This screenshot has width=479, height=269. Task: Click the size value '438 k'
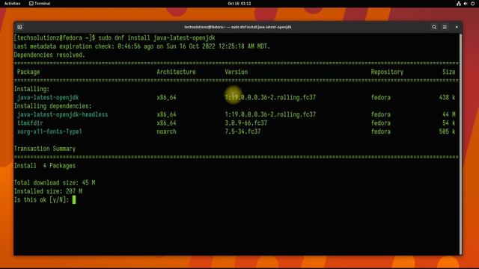[x=448, y=98]
